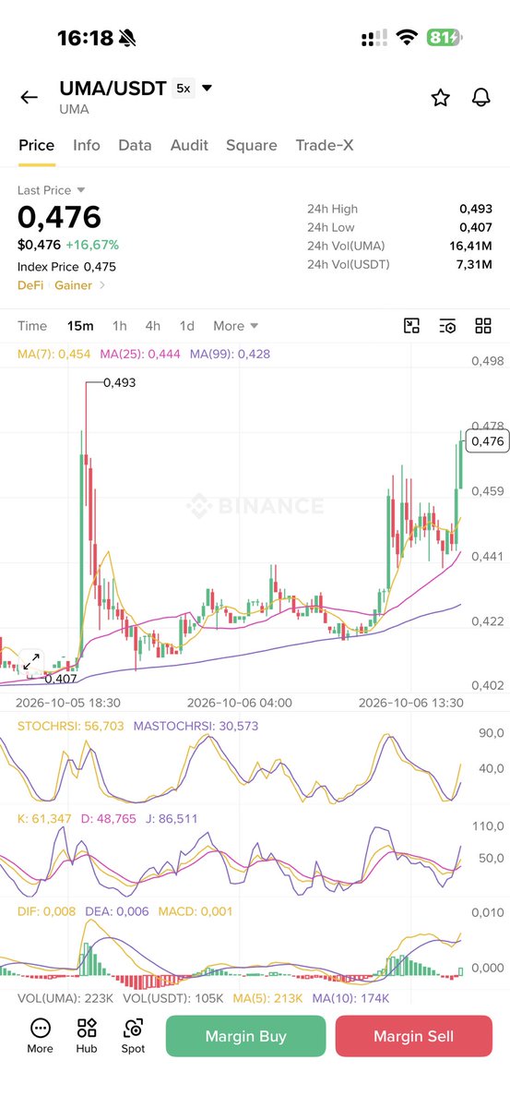Open the Square tab

click(x=252, y=145)
